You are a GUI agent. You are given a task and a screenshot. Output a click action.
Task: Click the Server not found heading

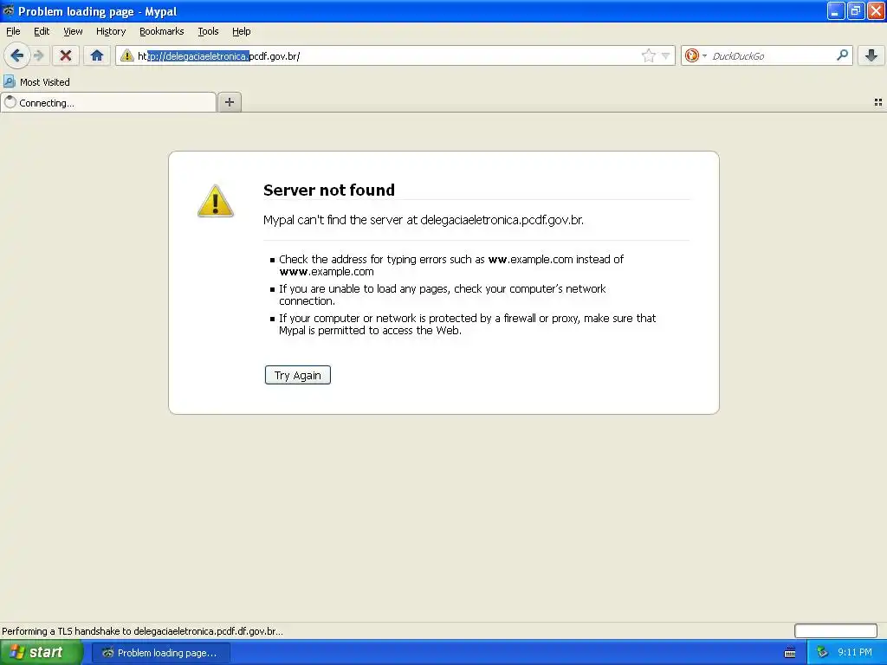329,190
